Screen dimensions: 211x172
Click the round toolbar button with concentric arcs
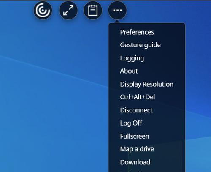coord(43,10)
